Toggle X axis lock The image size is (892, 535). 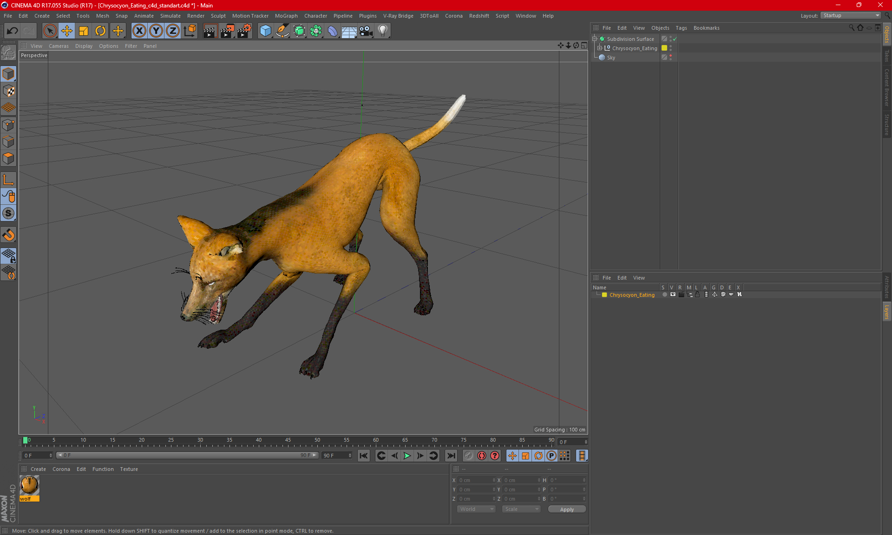(139, 31)
